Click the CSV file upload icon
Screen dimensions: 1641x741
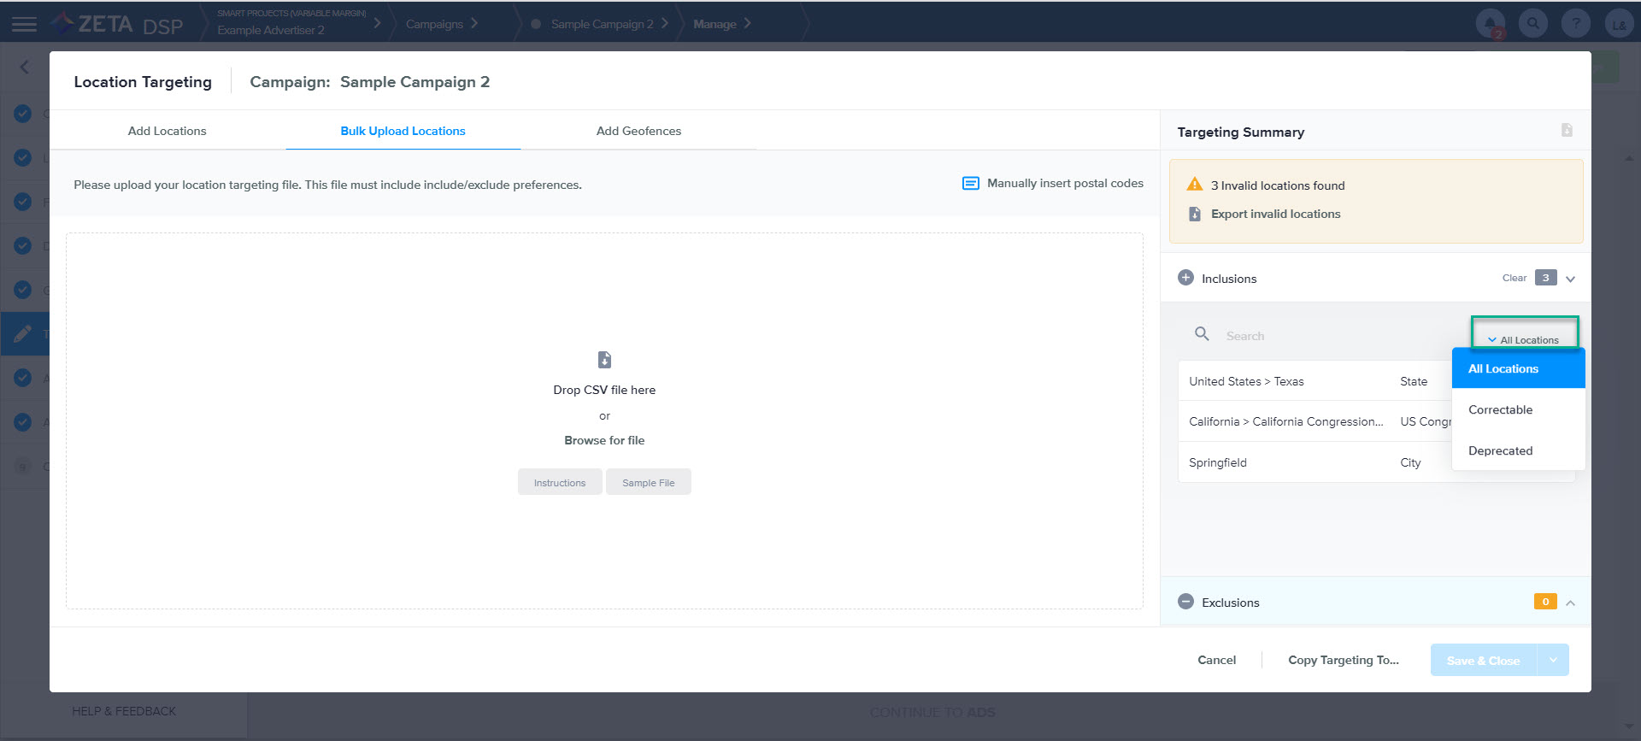point(604,360)
